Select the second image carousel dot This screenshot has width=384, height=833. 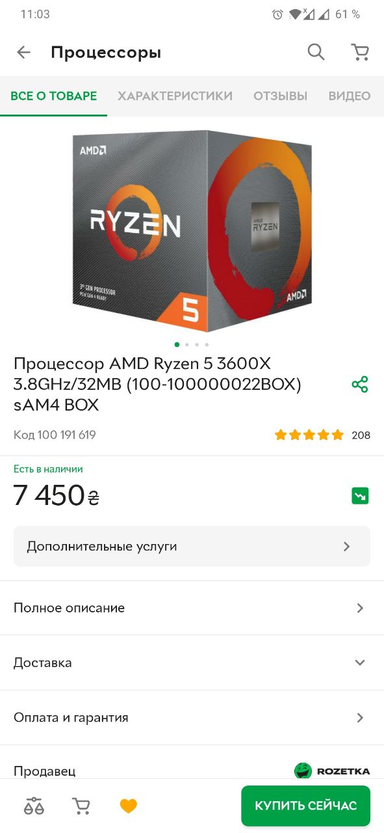(186, 344)
